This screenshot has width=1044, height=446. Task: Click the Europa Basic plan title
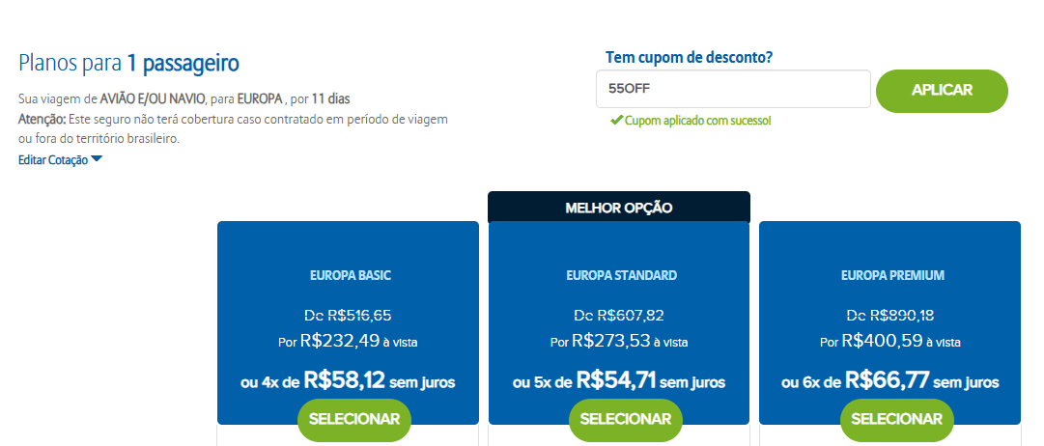[x=351, y=275]
